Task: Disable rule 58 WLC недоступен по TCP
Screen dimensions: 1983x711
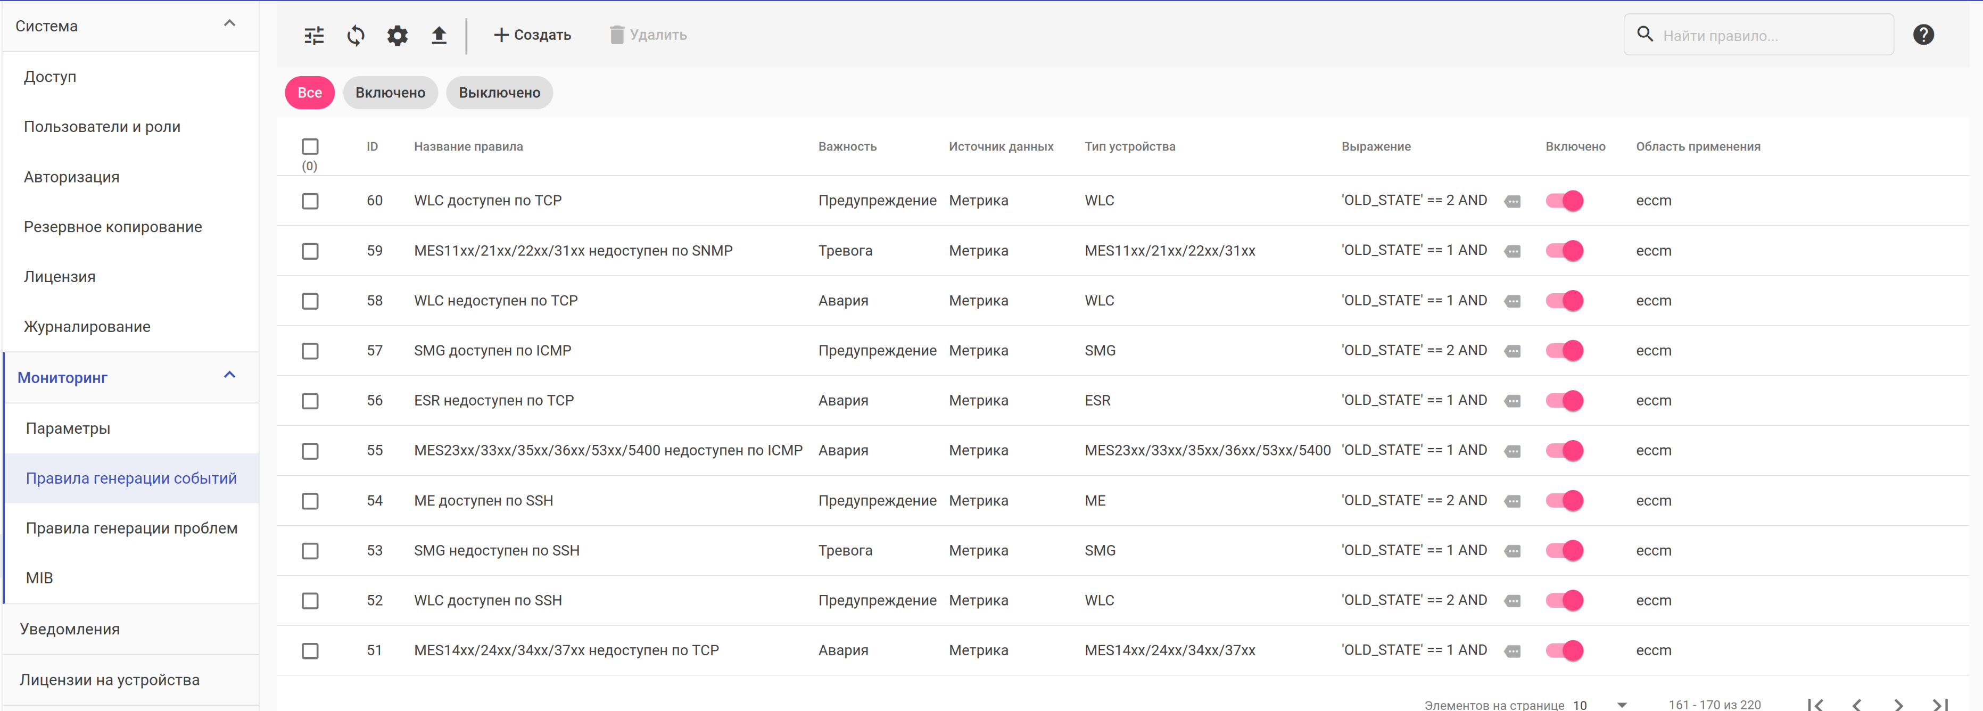Action: (x=1564, y=301)
